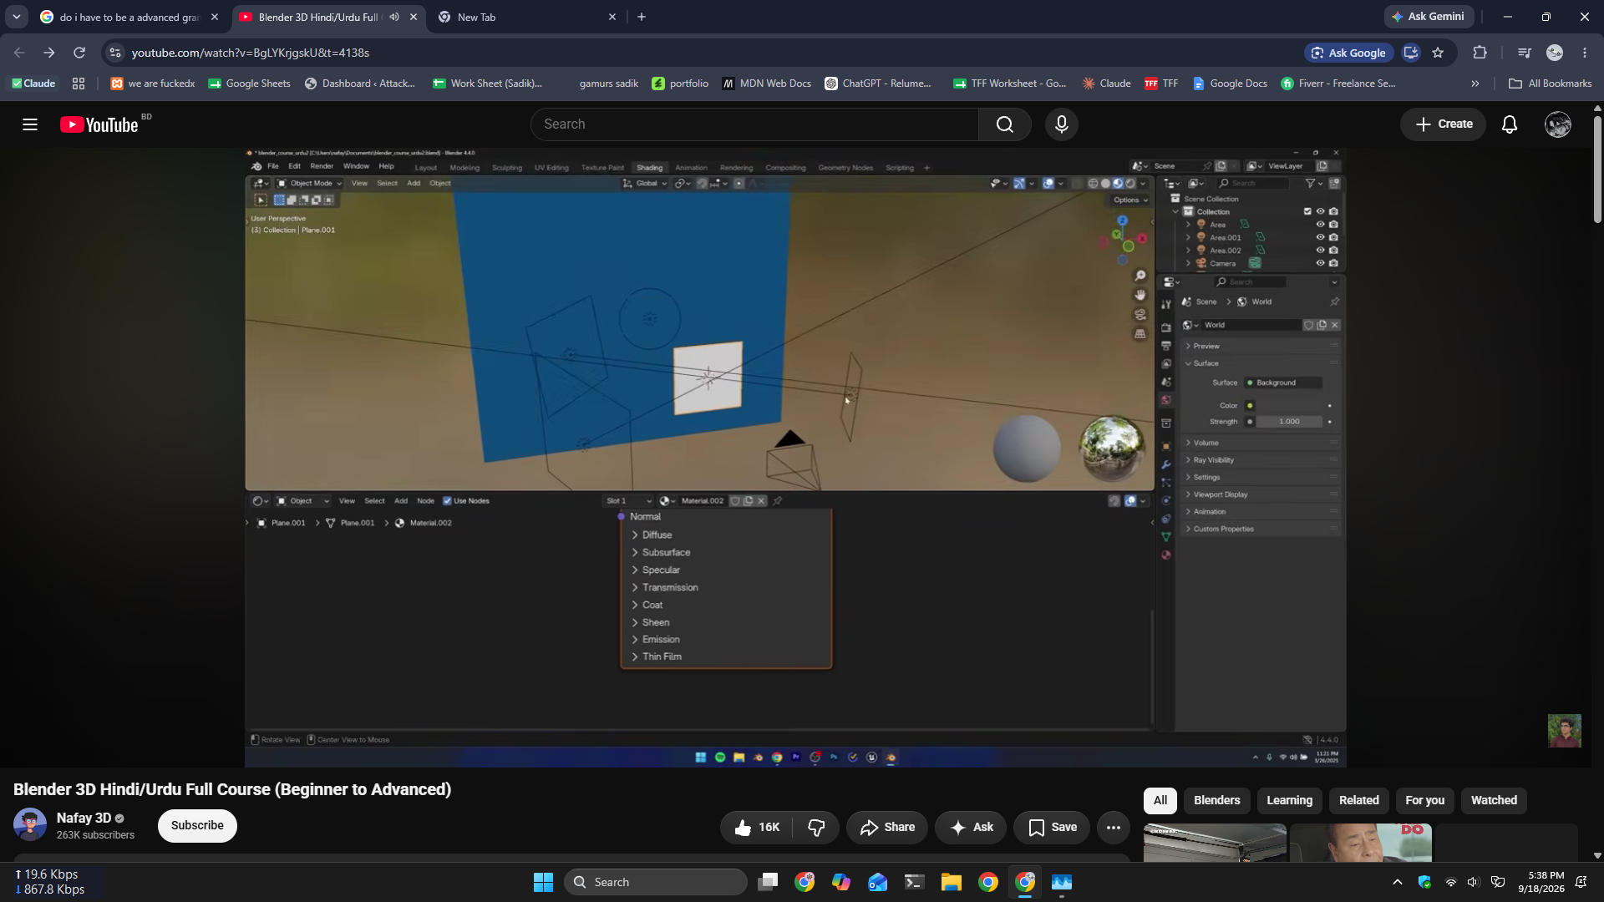Subscribe to the Nafay 3D channel
The width and height of the screenshot is (1604, 902).
point(197,826)
